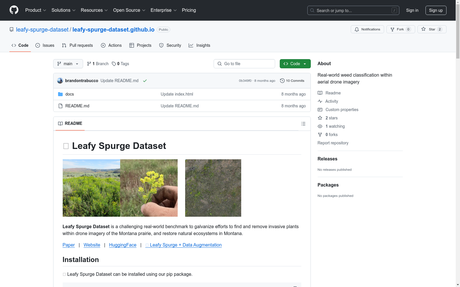
Task: Click the Search or jump to field
Action: pyautogui.click(x=353, y=10)
